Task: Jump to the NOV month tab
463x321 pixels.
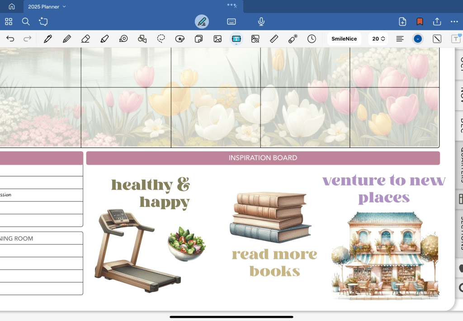Action: [x=459, y=94]
